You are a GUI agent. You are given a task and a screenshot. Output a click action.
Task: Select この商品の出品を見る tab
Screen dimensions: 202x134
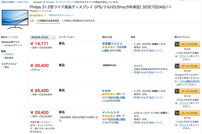(48, 20)
